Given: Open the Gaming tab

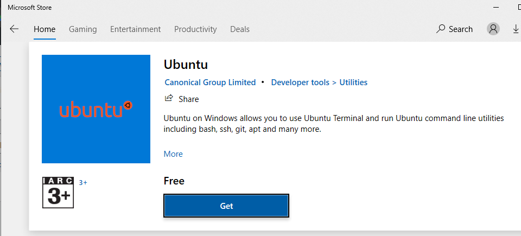Looking at the screenshot, I should 82,29.
